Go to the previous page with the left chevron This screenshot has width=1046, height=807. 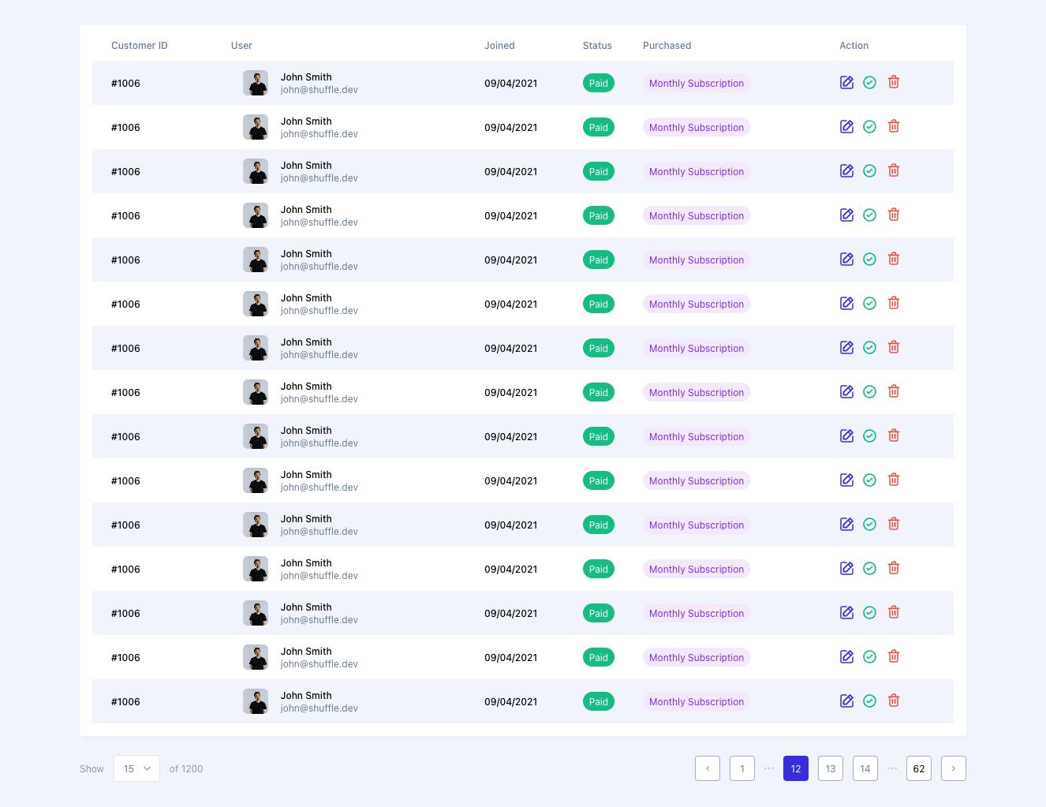tap(708, 768)
